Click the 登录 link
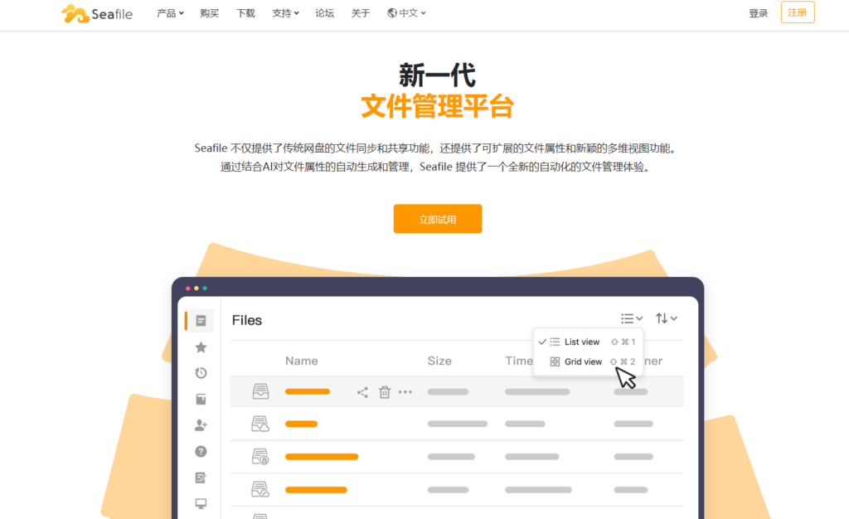 pyautogui.click(x=757, y=12)
